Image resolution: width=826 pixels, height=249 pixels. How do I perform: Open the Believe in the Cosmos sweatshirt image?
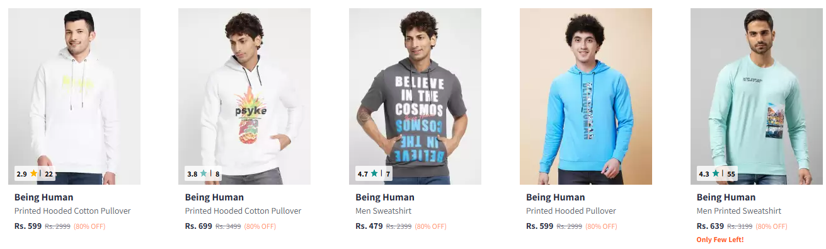click(x=415, y=96)
